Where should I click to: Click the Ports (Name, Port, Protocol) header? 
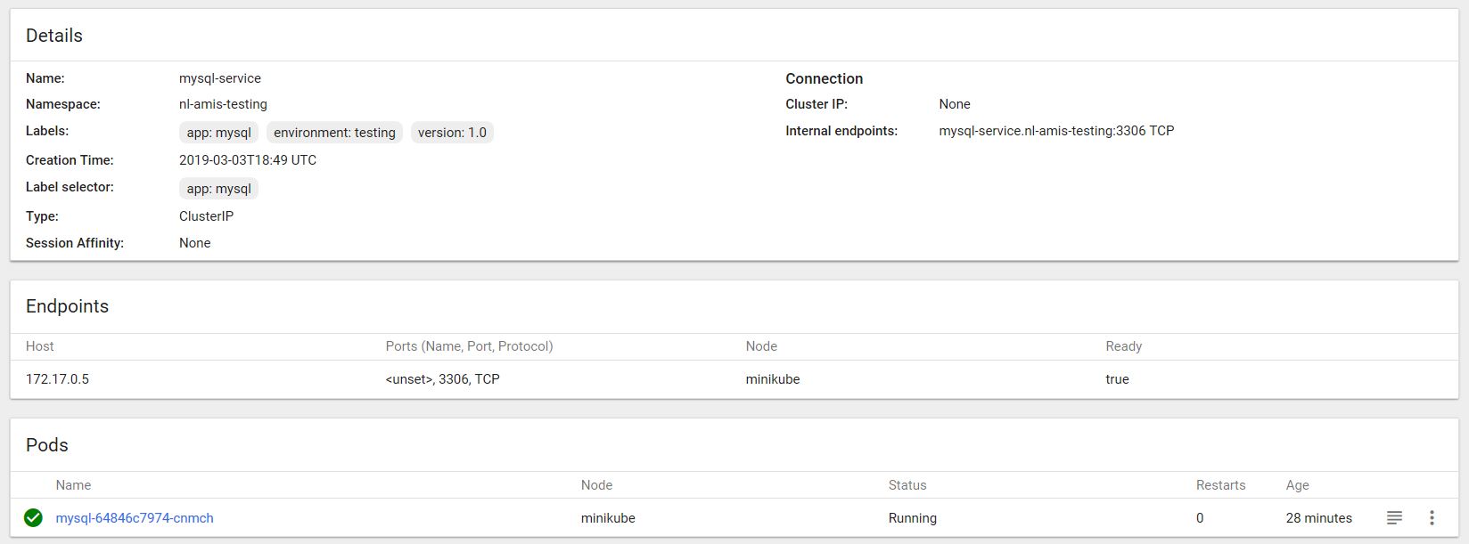pos(469,346)
